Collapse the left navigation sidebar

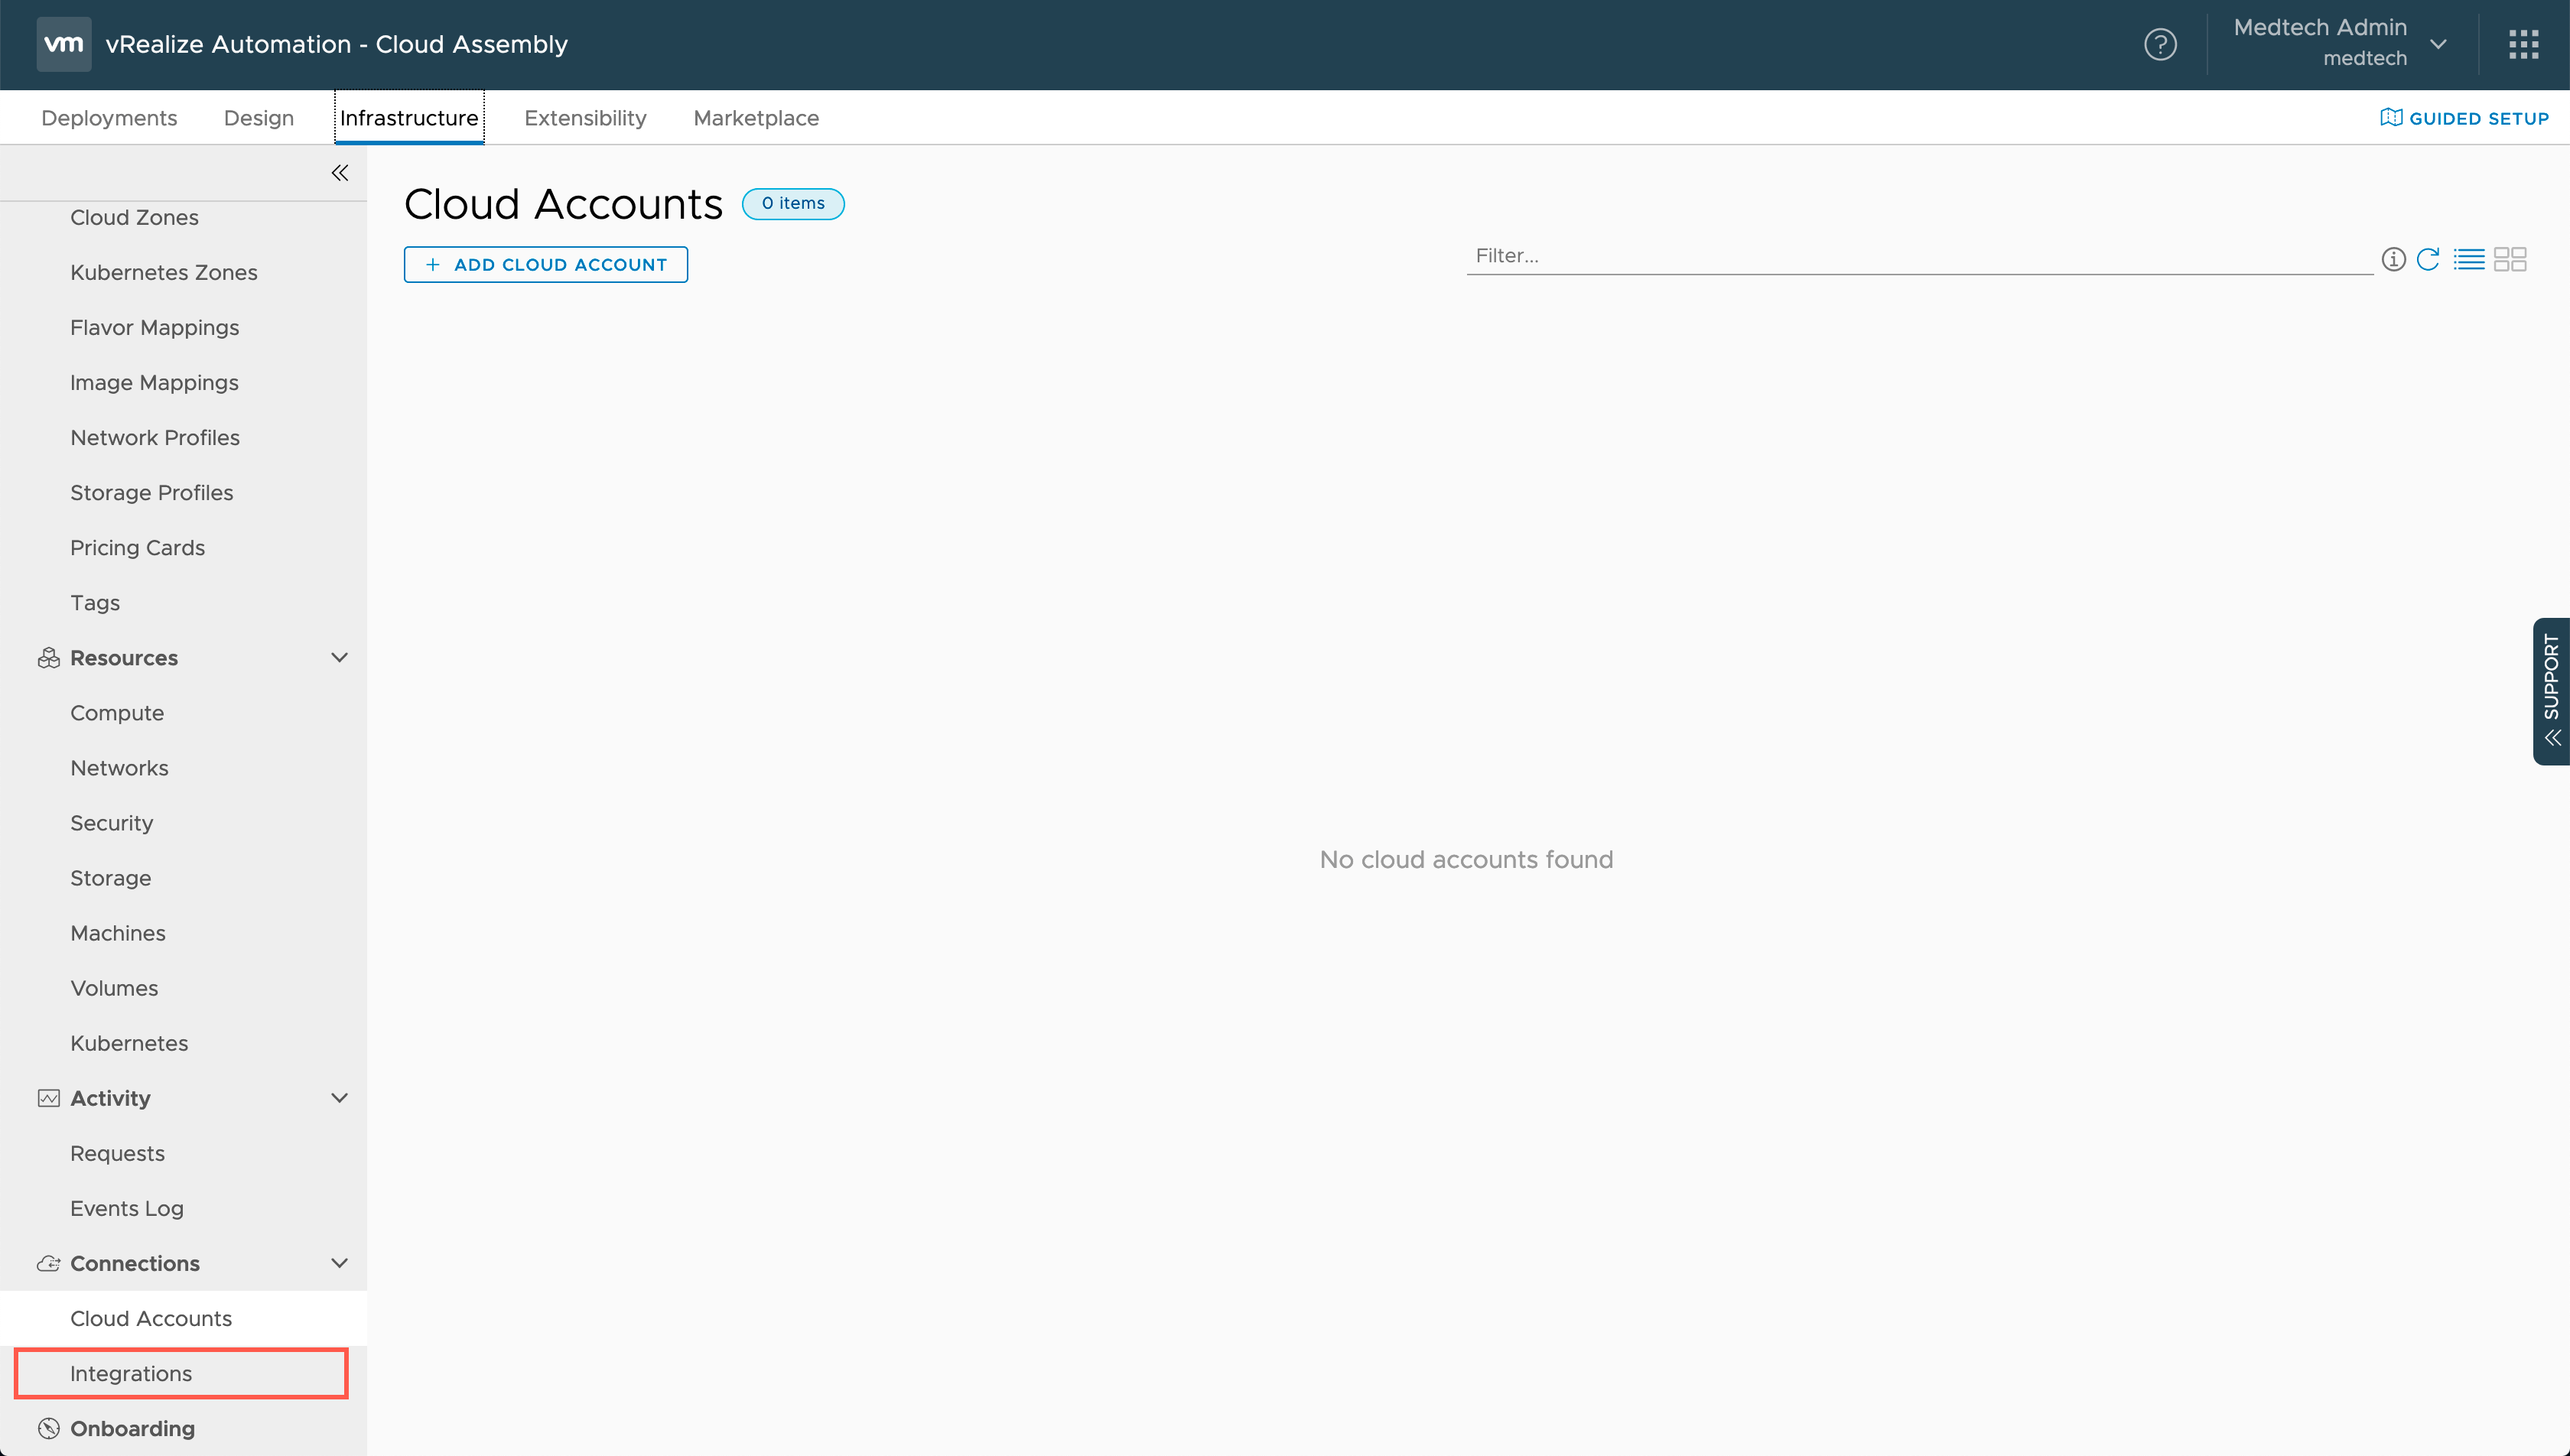(340, 173)
